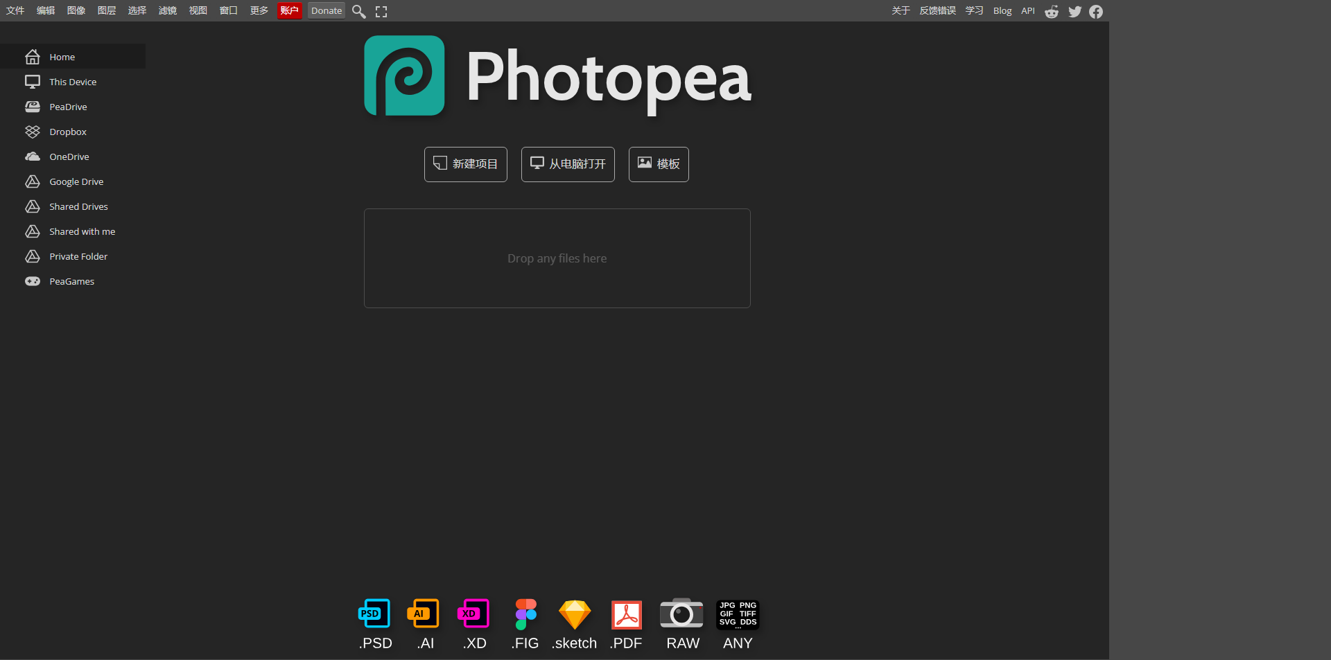Click the red 账户 button

point(289,10)
